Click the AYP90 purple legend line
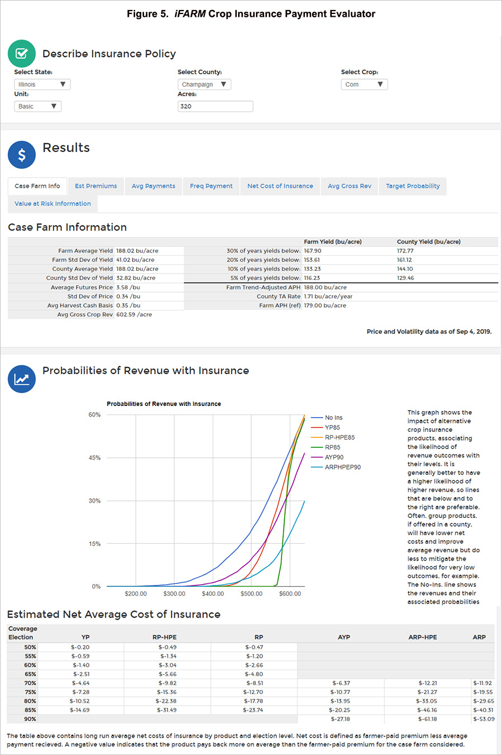Screen dimensions: 502x755 (317, 457)
